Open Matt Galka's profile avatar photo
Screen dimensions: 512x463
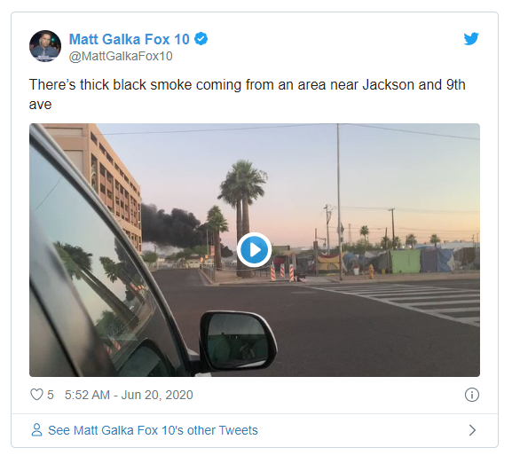point(45,46)
